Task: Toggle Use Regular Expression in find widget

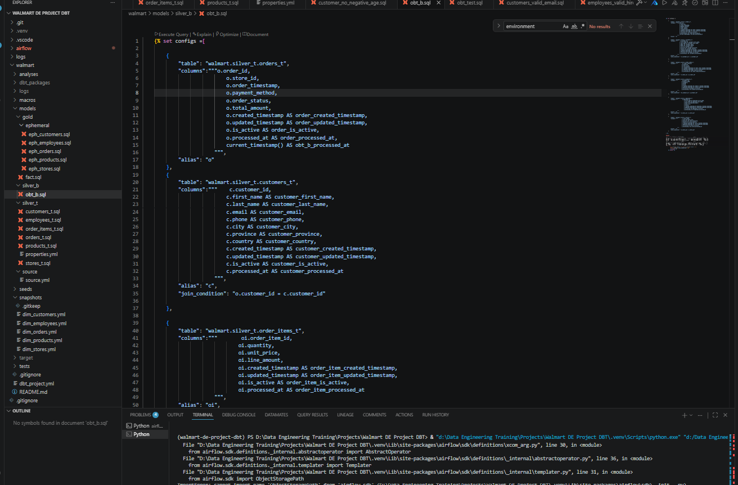Action: tap(582, 26)
